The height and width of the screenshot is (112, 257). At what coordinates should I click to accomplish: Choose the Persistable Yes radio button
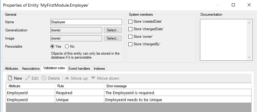pos(52,46)
